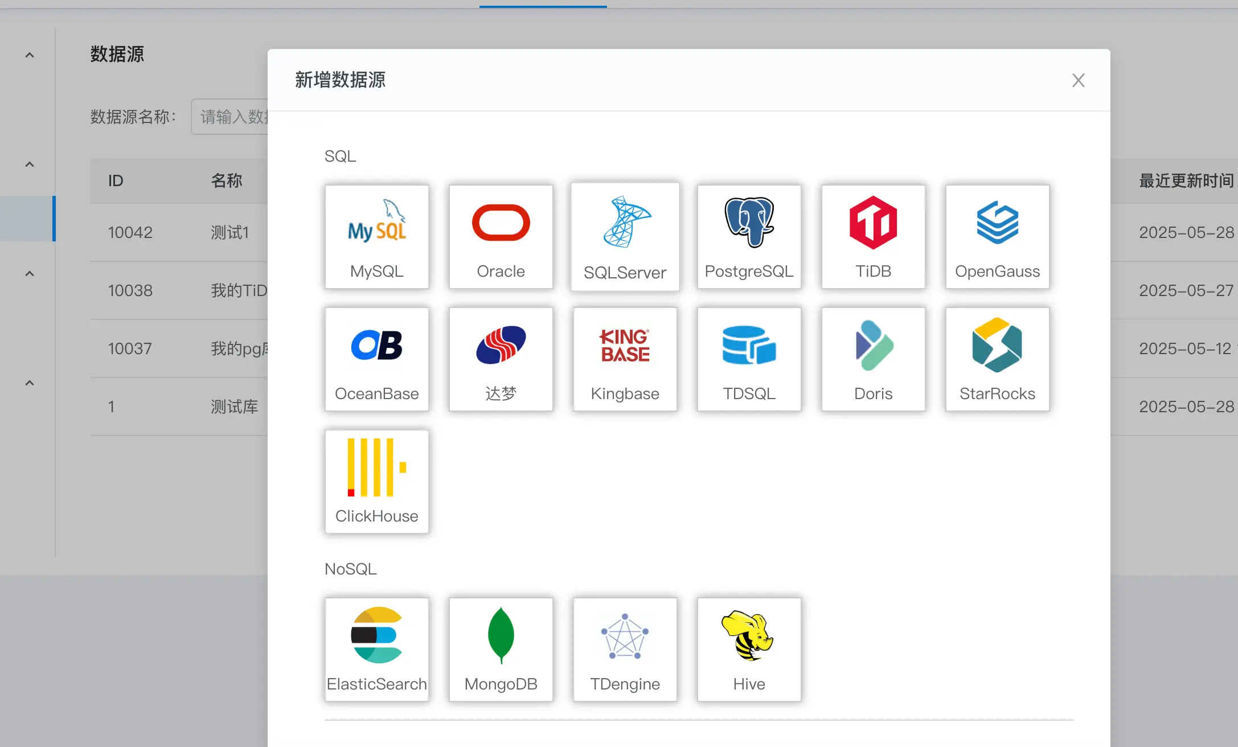Choose OpenGauss from the SQL section
The height and width of the screenshot is (747, 1238).
click(997, 237)
